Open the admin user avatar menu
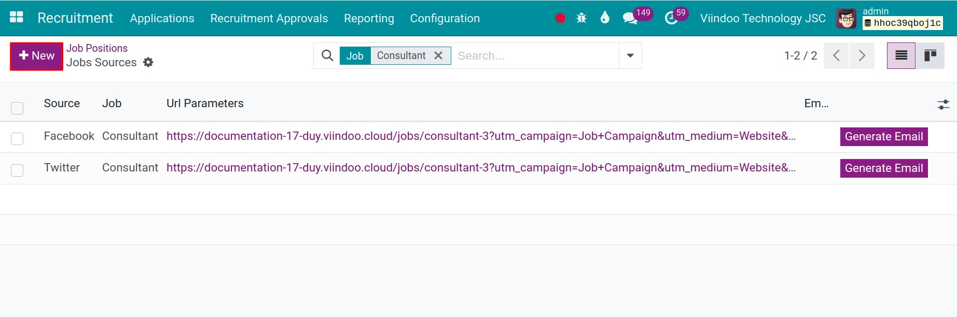 click(x=846, y=19)
